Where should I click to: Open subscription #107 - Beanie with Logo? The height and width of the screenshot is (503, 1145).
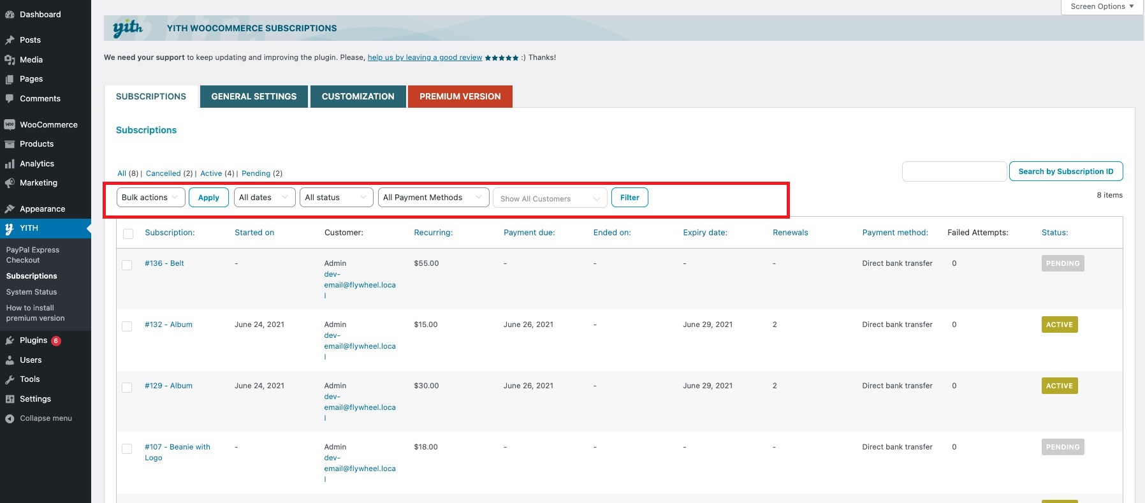point(177,452)
